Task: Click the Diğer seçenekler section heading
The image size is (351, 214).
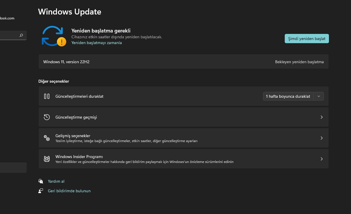Action: coord(54,81)
